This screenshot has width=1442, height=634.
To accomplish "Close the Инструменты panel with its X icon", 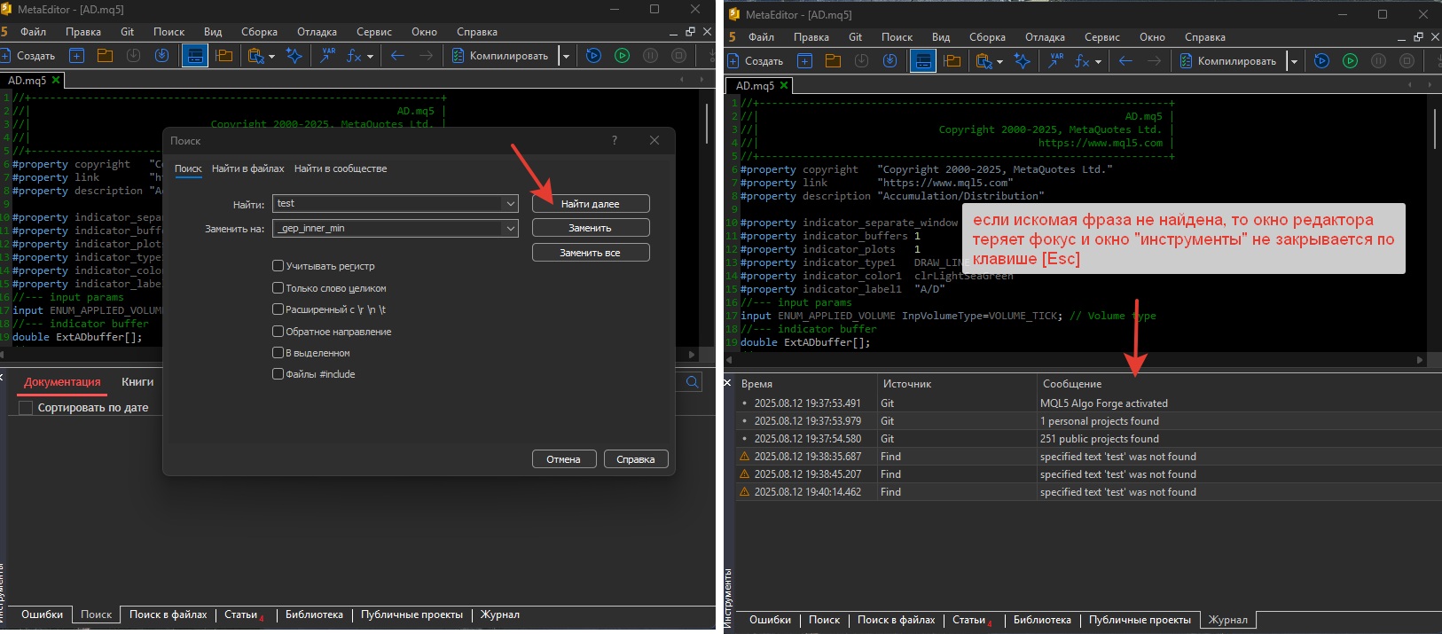I will click(727, 383).
